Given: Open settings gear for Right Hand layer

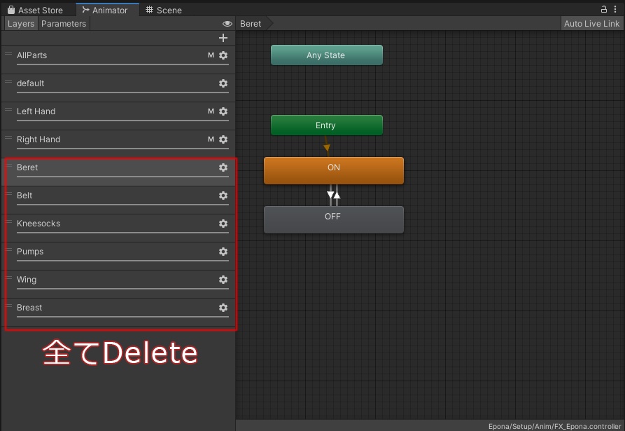Looking at the screenshot, I should [x=223, y=139].
